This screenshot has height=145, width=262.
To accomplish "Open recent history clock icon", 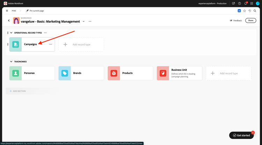I will click(250, 11).
